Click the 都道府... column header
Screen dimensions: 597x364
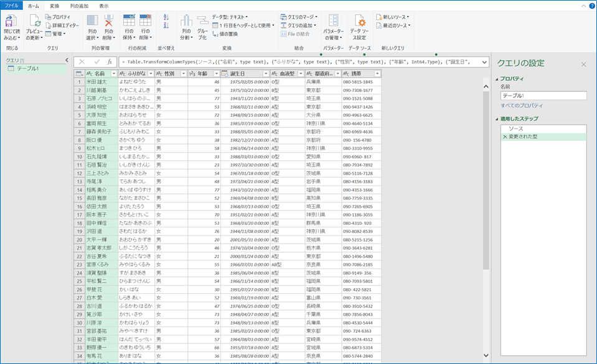click(x=323, y=74)
